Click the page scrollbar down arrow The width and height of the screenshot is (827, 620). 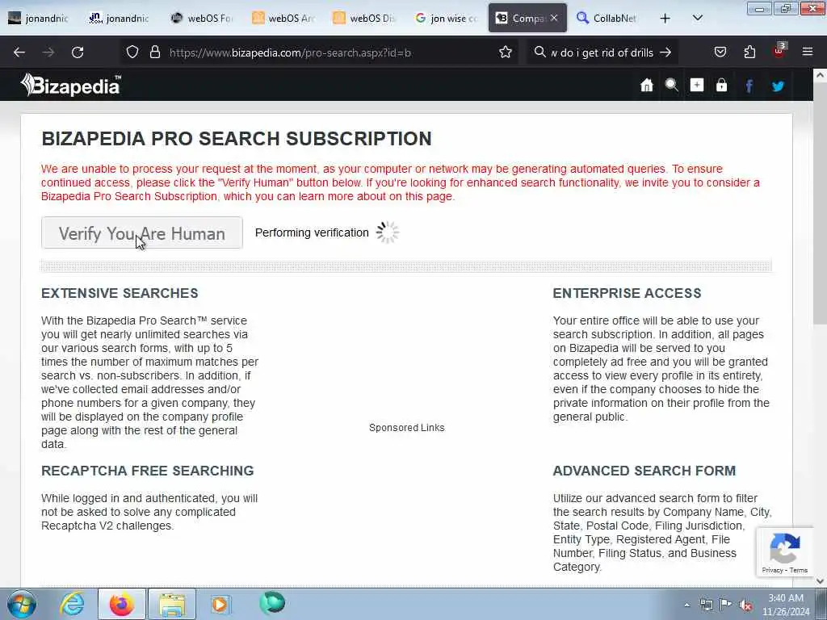(821, 580)
